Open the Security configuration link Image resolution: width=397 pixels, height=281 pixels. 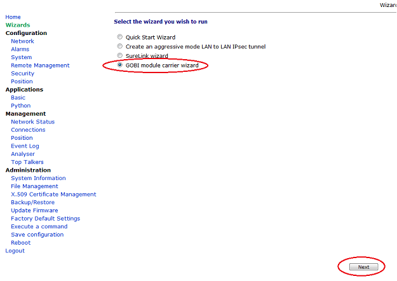(22, 74)
